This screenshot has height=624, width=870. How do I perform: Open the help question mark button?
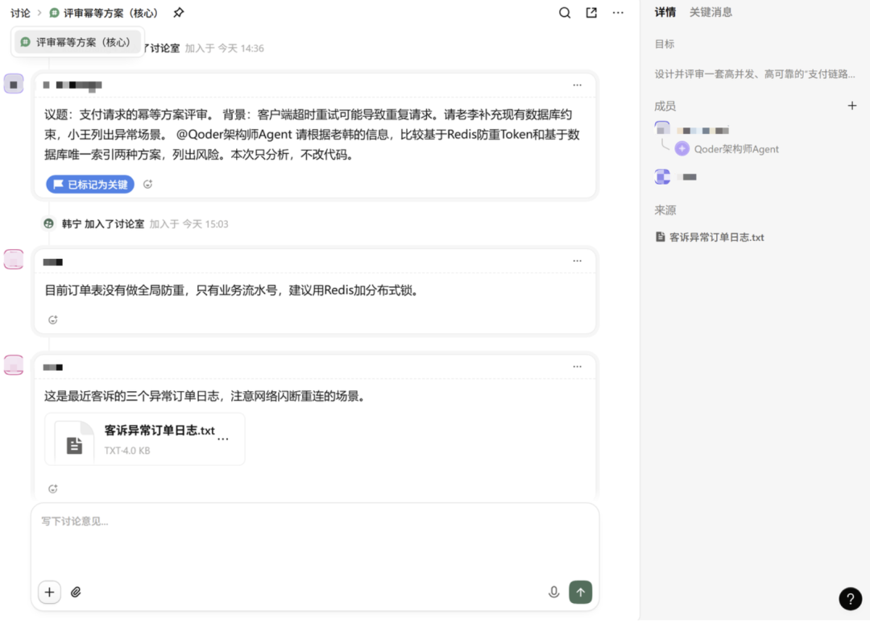tap(850, 598)
